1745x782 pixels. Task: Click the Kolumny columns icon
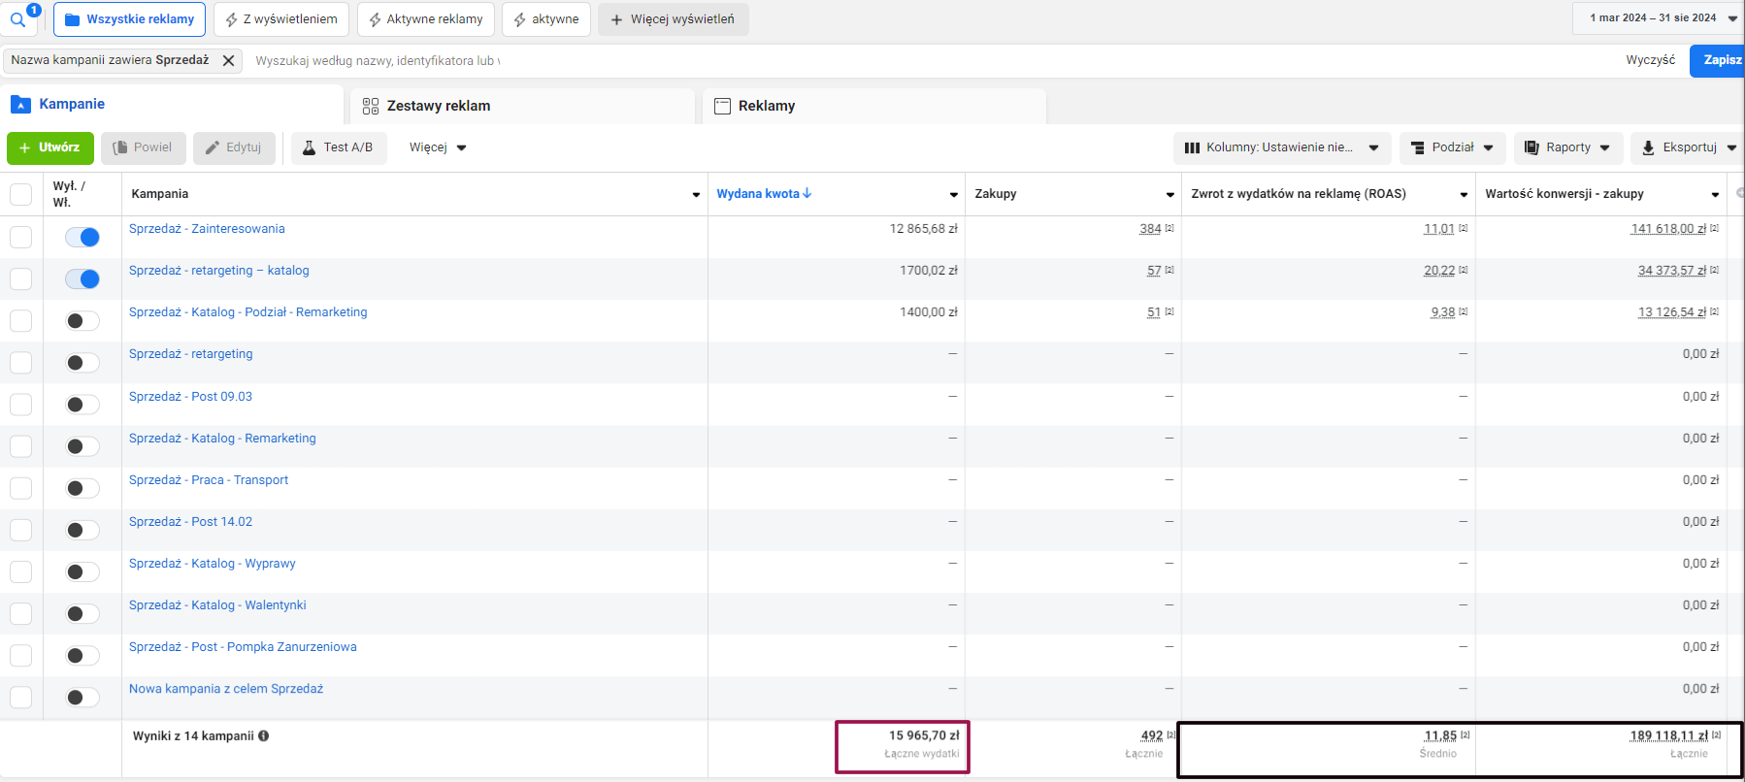click(1192, 147)
